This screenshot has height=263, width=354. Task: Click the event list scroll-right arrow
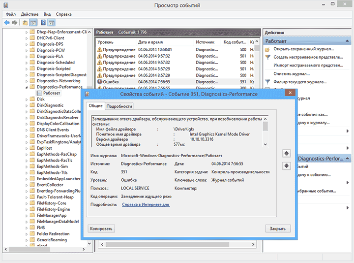pyautogui.click(x=253, y=244)
